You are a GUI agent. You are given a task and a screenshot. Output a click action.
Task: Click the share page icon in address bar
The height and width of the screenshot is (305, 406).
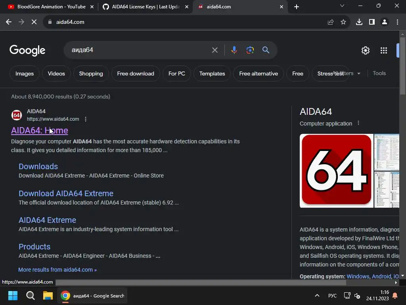point(331,22)
